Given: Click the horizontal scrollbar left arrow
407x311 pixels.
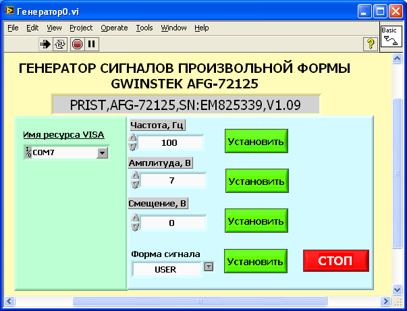Looking at the screenshot, I should coord(9,301).
